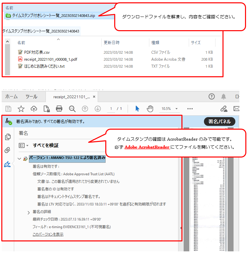Select タイムスタンプ付きレシート一覧 zip file
The image size is (248, 256).
(54, 16)
